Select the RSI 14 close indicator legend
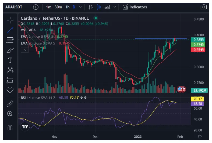This screenshot has height=143, width=212. [x=38, y=98]
